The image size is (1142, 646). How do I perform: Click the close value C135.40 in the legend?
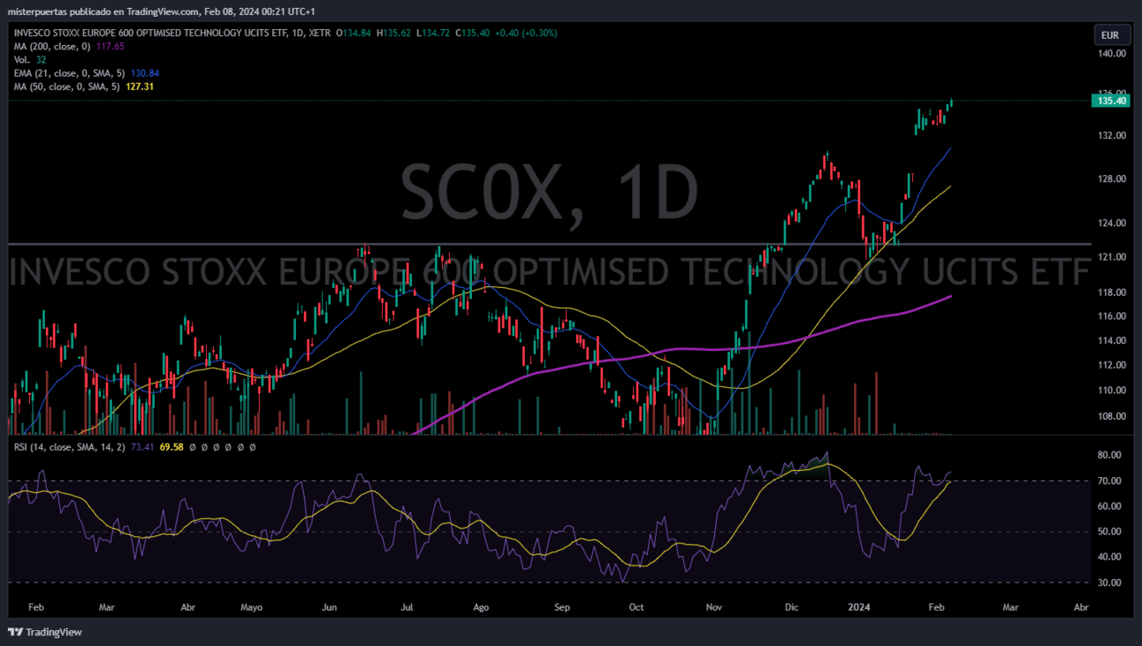pyautogui.click(x=472, y=33)
